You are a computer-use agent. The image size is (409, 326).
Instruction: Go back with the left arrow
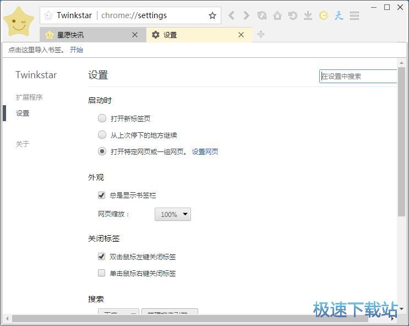231,15
